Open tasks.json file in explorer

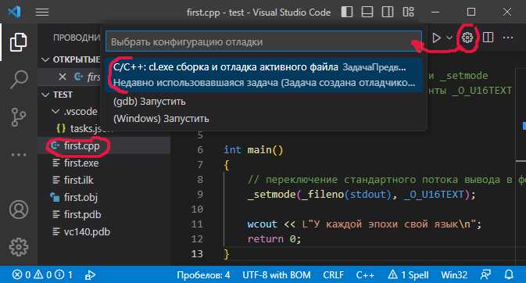84,128
